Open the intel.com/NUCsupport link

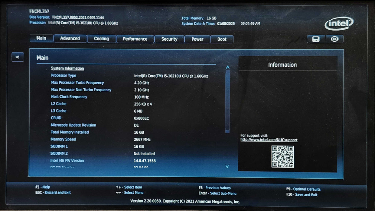point(269,140)
